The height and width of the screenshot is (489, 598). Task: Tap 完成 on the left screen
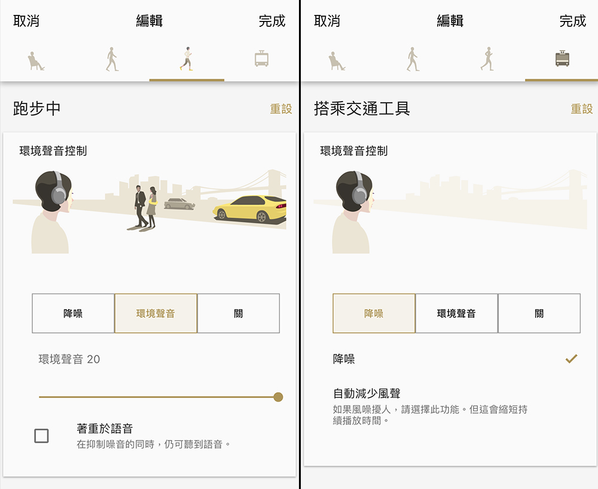point(272,21)
